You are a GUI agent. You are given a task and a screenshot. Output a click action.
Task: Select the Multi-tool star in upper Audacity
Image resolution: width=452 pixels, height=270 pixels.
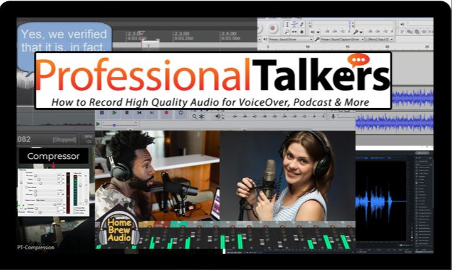click(x=302, y=32)
